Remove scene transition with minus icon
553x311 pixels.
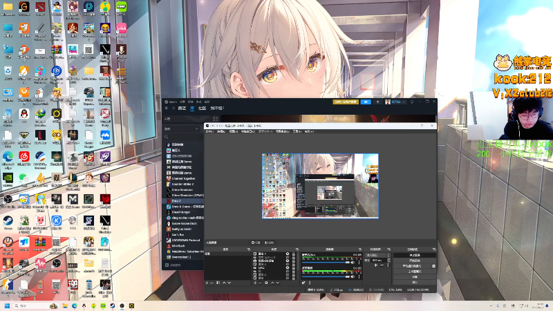pyautogui.click(x=382, y=265)
